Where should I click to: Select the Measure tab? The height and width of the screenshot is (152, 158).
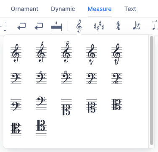pyautogui.click(x=100, y=9)
